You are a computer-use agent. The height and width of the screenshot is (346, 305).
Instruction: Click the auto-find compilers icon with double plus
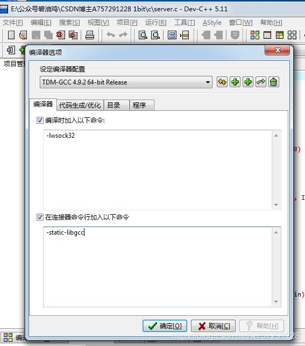(222, 82)
